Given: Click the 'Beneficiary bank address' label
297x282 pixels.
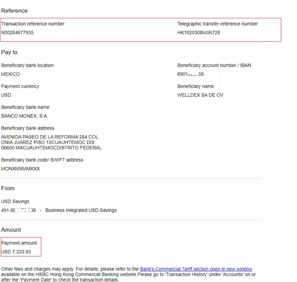Looking at the screenshot, I should (x=28, y=128).
